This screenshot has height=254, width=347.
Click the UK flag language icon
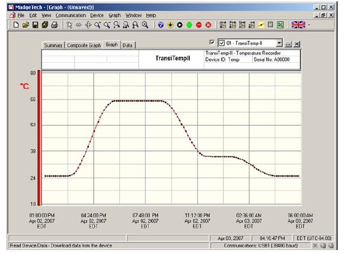point(299,25)
